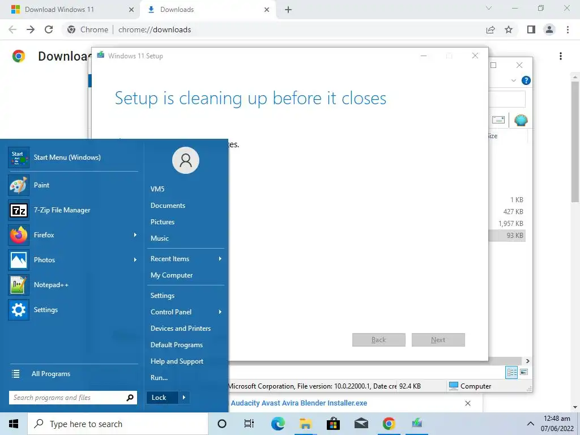Launch Microsoft Edge from taskbar
This screenshot has height=435, width=580.
point(278,424)
